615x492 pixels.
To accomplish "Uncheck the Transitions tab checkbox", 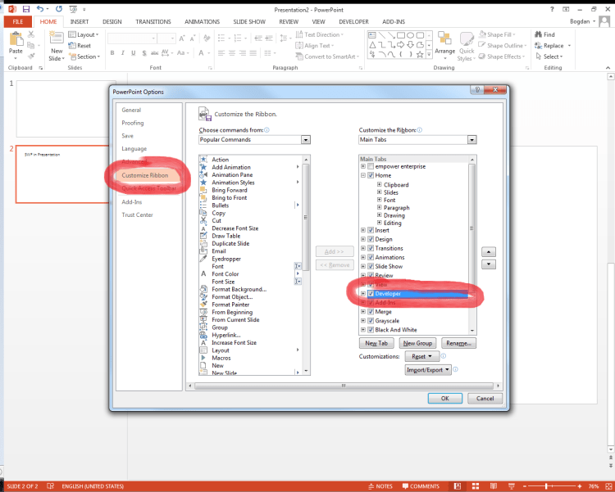I will coord(371,248).
